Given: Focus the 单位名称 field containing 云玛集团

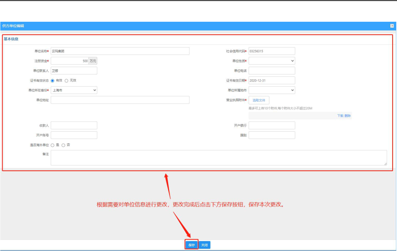Looking at the screenshot, I should pos(120,51).
